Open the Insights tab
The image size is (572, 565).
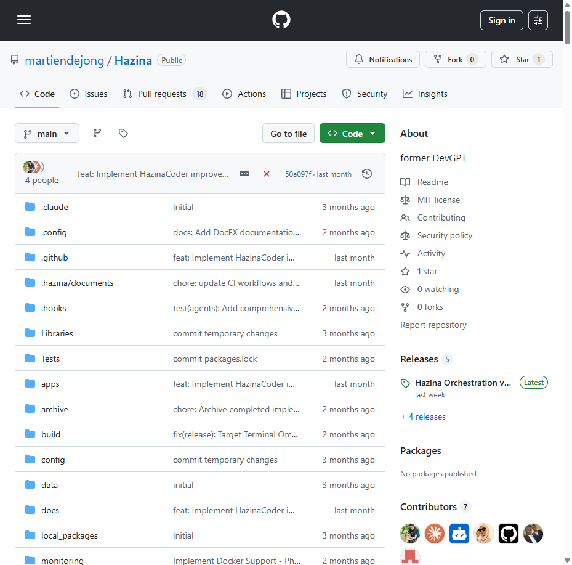coord(425,94)
